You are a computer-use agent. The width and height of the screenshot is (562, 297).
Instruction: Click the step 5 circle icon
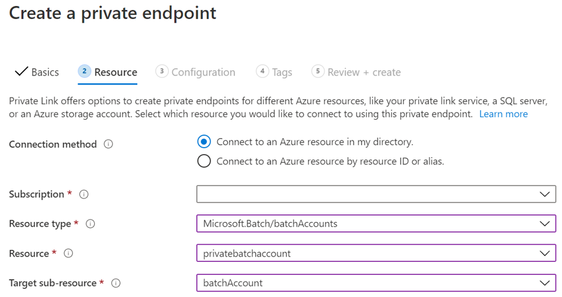(317, 71)
